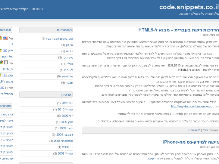Open the אפריל 2010 archive

pyautogui.click(x=65, y=110)
